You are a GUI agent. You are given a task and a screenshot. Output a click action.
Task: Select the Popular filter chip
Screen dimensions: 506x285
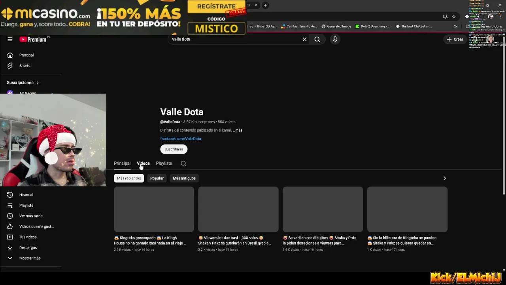point(157,178)
